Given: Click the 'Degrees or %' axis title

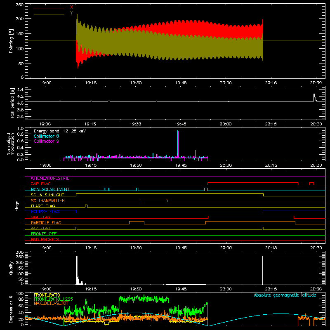Looking at the screenshot, I should coord(11,309).
